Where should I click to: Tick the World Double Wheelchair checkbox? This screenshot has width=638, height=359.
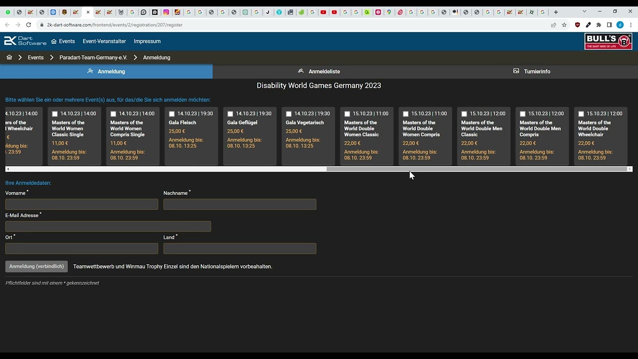pyautogui.click(x=581, y=114)
